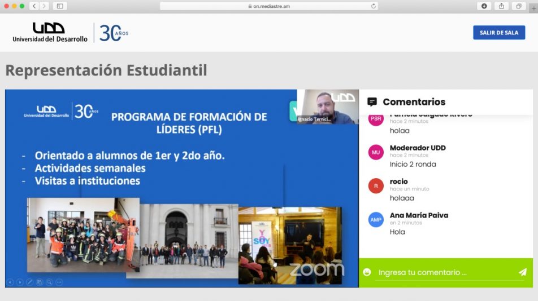Click the slide magnifier zoom icon
The width and height of the screenshot is (538, 301).
point(49,282)
